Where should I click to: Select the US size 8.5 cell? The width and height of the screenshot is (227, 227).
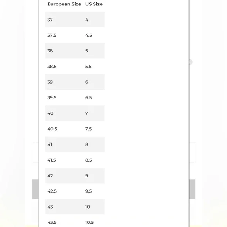tap(88, 160)
